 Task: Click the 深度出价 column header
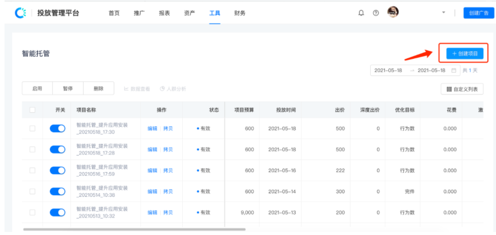tap(370, 110)
